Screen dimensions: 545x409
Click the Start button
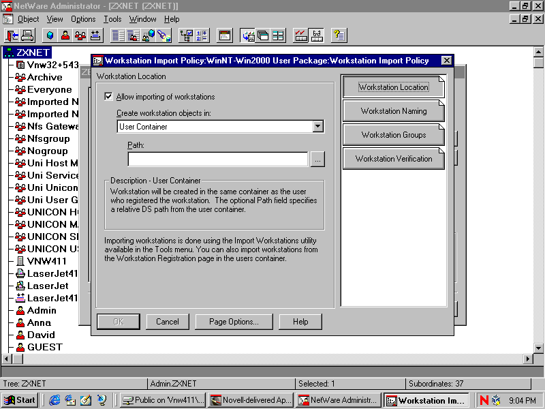(20, 400)
